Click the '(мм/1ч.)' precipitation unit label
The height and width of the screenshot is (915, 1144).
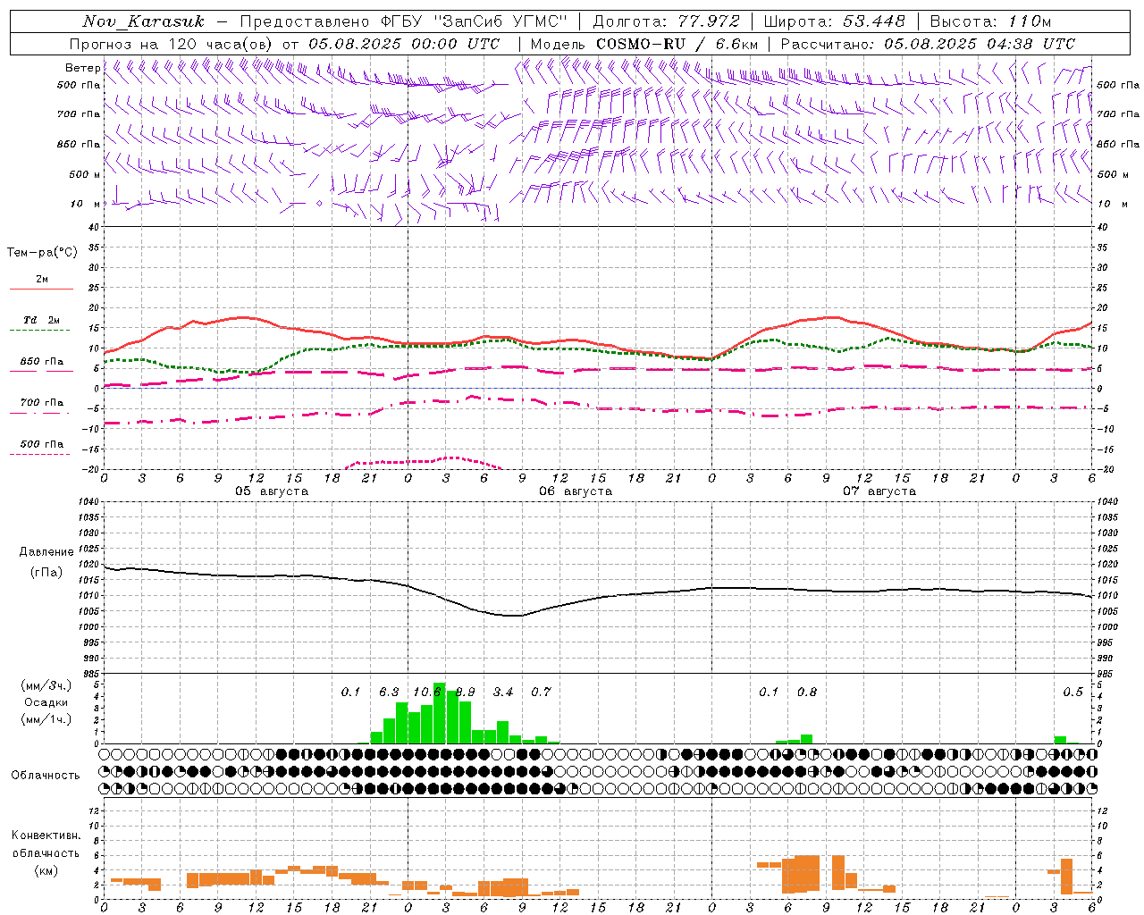[46, 718]
